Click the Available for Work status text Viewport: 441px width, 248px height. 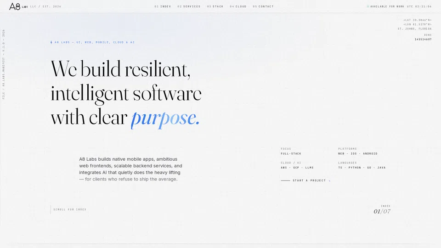coord(387,6)
